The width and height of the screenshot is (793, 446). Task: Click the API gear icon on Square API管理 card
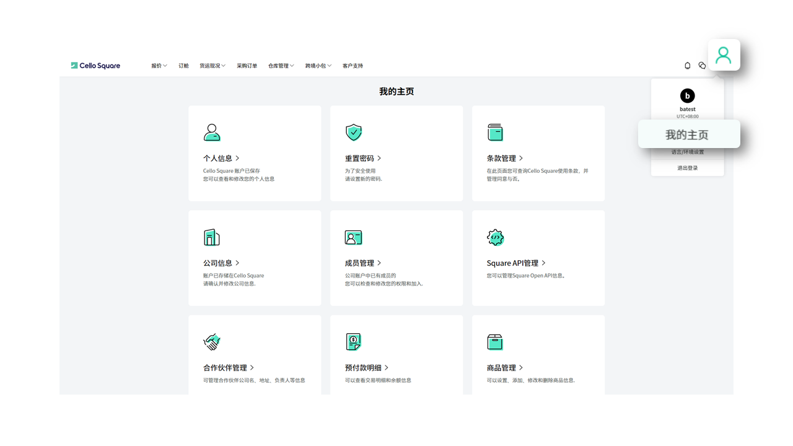[x=495, y=237]
